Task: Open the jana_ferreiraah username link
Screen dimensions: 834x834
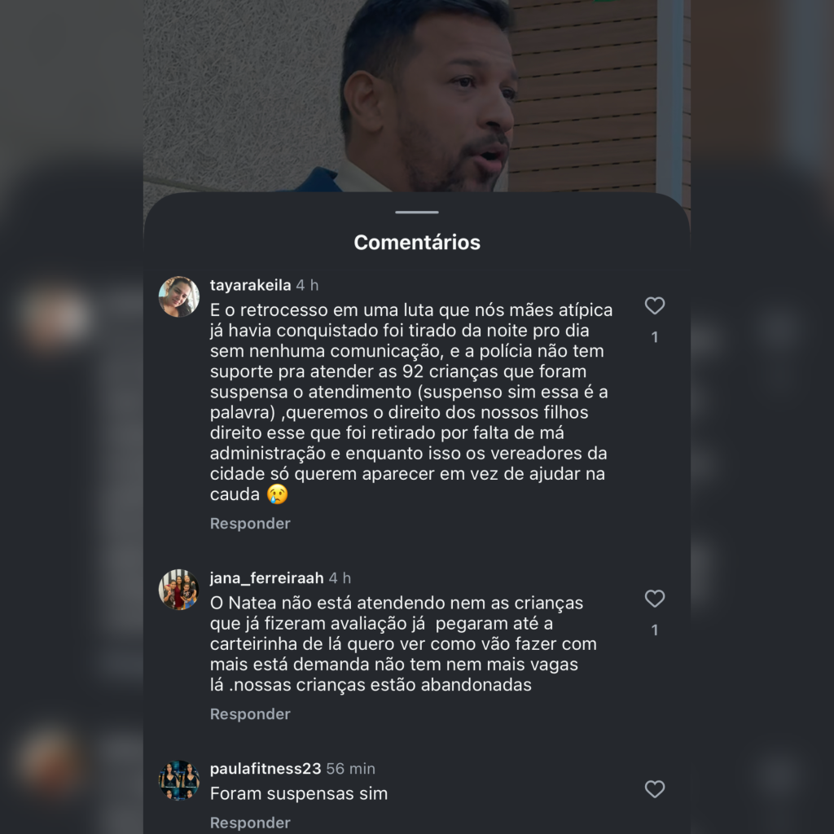Action: 266,578
